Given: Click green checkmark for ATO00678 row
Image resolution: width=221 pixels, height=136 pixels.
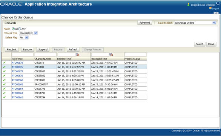Looking at the screenshot, I should click(x=4, y=63).
